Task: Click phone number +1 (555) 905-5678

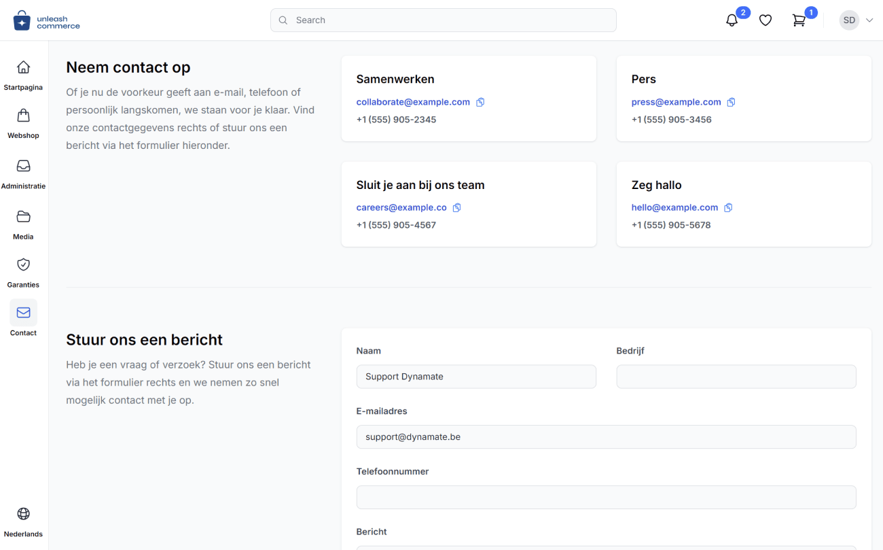Action: click(671, 225)
